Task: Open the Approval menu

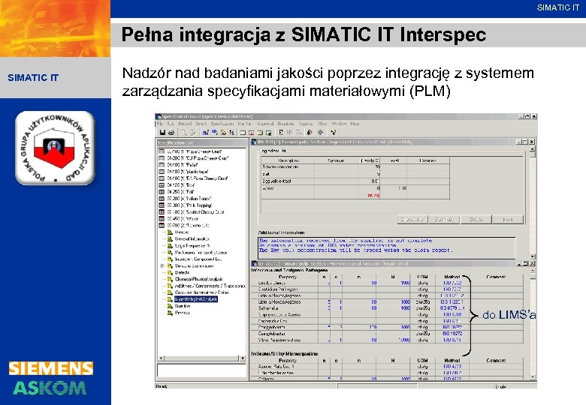Action: [265, 124]
